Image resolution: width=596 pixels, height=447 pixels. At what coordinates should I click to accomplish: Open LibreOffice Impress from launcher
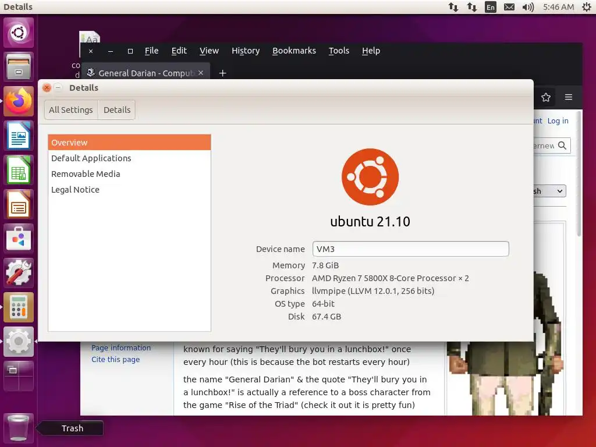pos(19,204)
